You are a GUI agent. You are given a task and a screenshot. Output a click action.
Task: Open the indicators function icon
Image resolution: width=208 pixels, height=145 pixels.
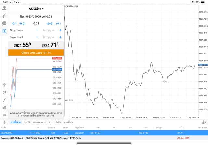click(x=4, y=100)
